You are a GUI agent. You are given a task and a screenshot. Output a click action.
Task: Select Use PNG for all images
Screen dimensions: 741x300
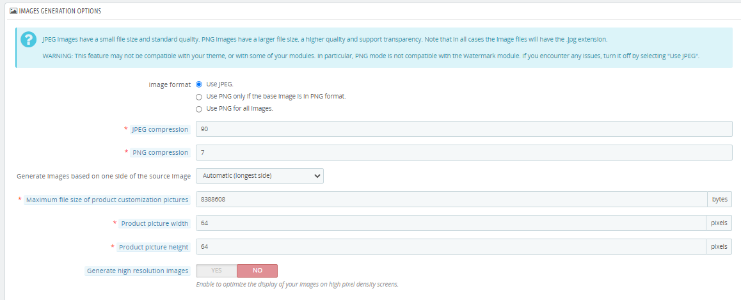coord(199,109)
